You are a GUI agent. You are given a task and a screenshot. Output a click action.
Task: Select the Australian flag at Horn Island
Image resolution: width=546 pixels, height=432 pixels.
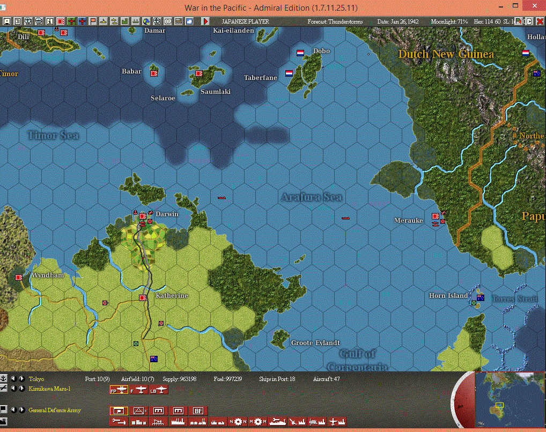point(481,297)
